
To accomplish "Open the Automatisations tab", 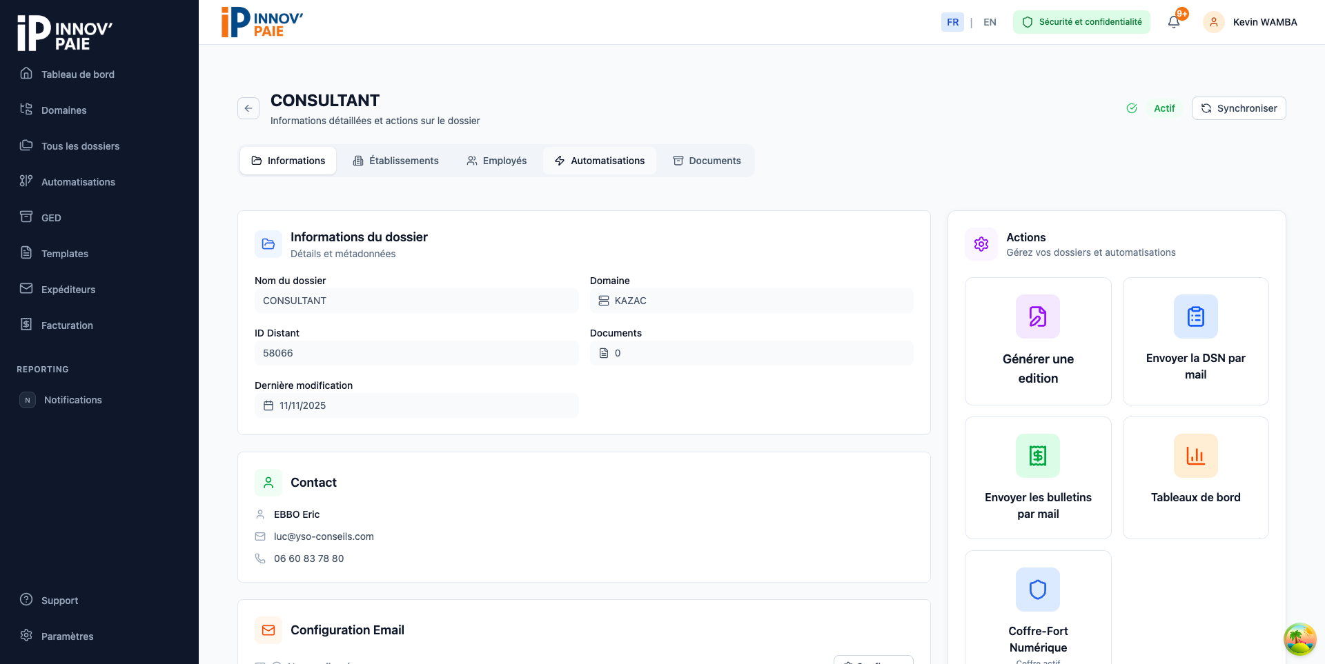I will pyautogui.click(x=600, y=161).
